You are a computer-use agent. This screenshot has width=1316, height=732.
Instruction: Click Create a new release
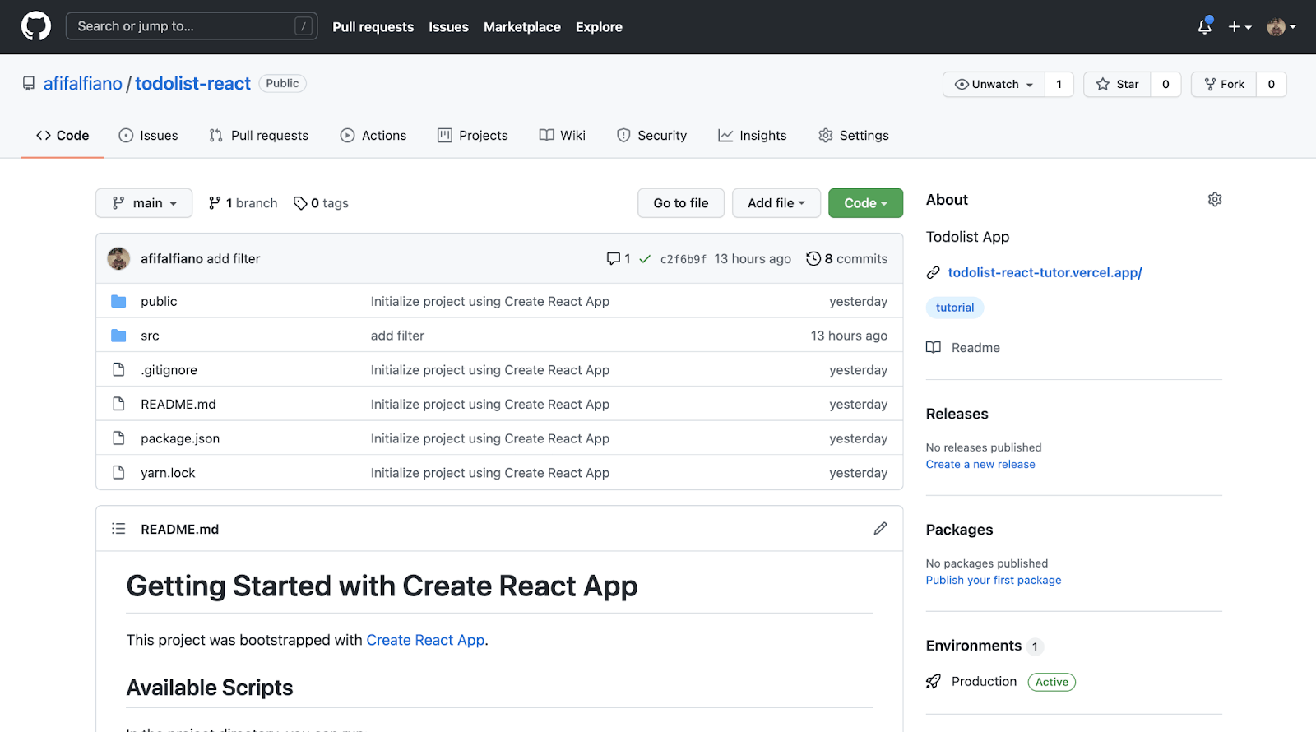[x=980, y=465]
